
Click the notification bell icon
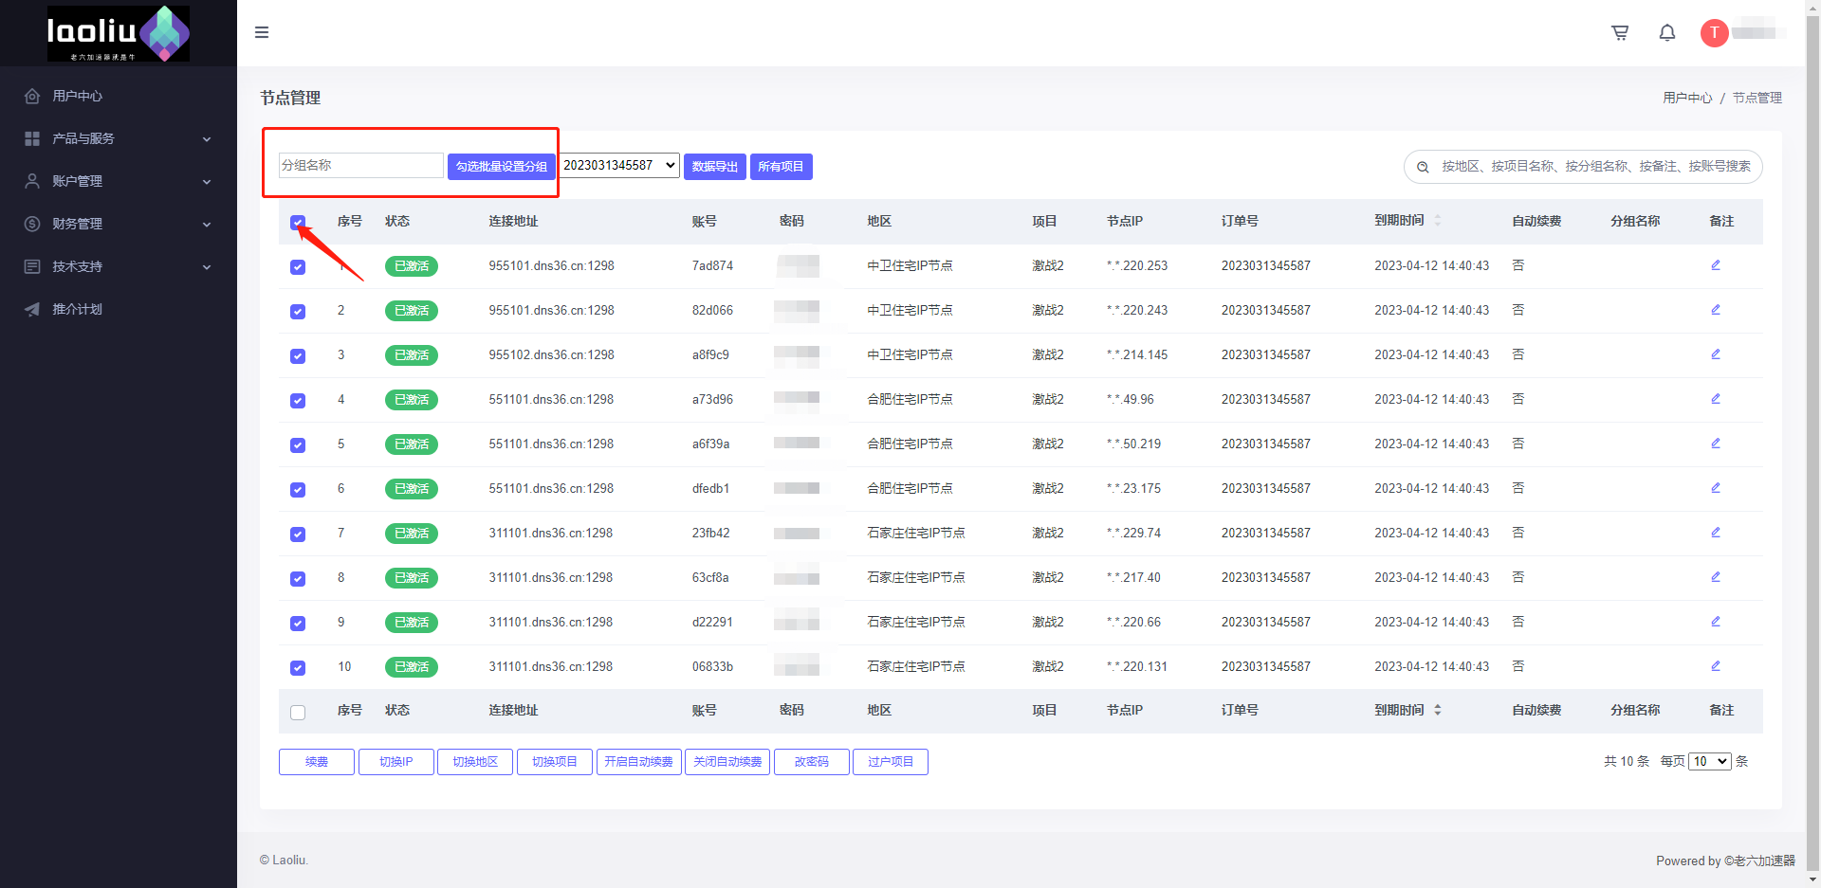pos(1666,33)
